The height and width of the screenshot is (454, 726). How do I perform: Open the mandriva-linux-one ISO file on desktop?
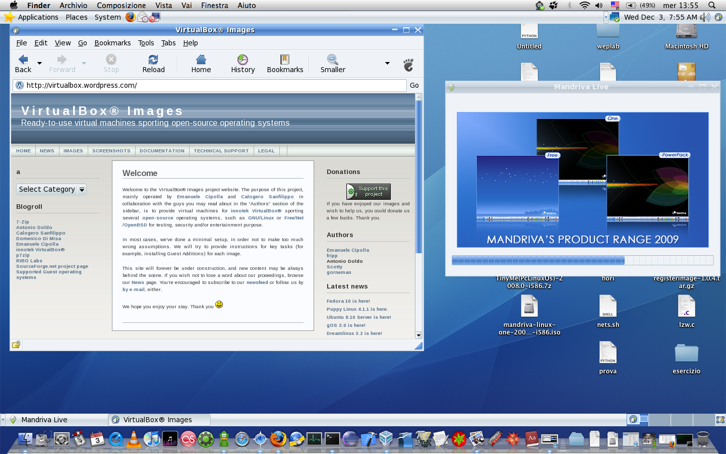(529, 306)
